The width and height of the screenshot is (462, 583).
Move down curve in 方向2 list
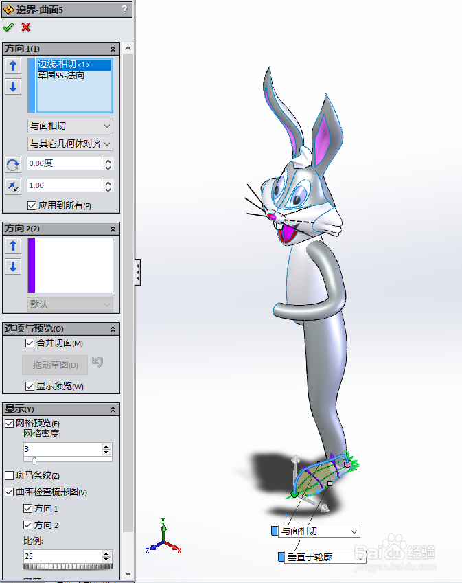coord(13,266)
